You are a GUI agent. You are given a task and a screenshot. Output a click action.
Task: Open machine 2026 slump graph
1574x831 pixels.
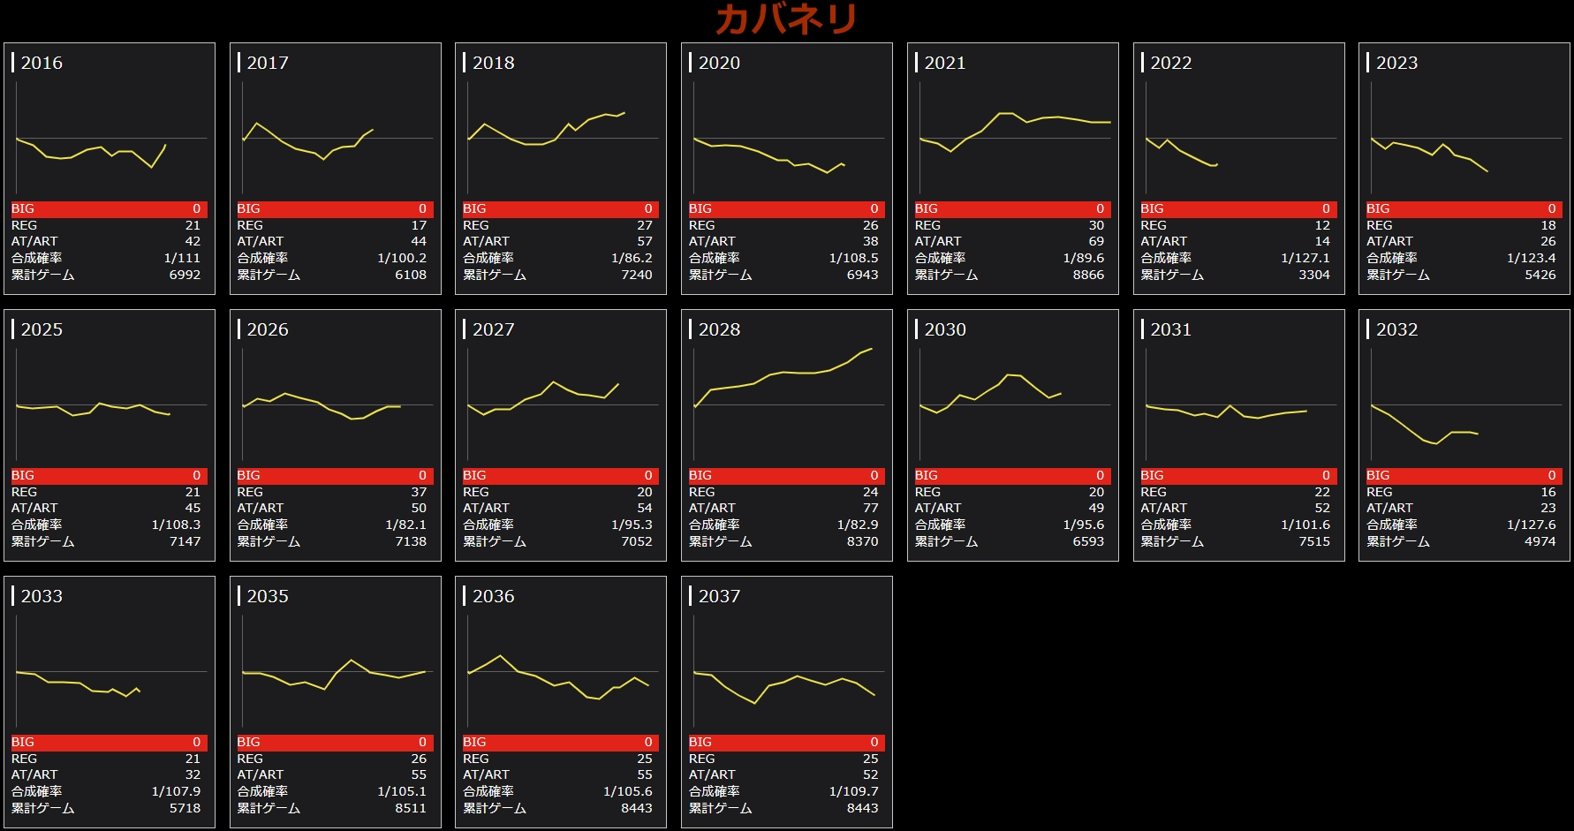pyautogui.click(x=337, y=404)
